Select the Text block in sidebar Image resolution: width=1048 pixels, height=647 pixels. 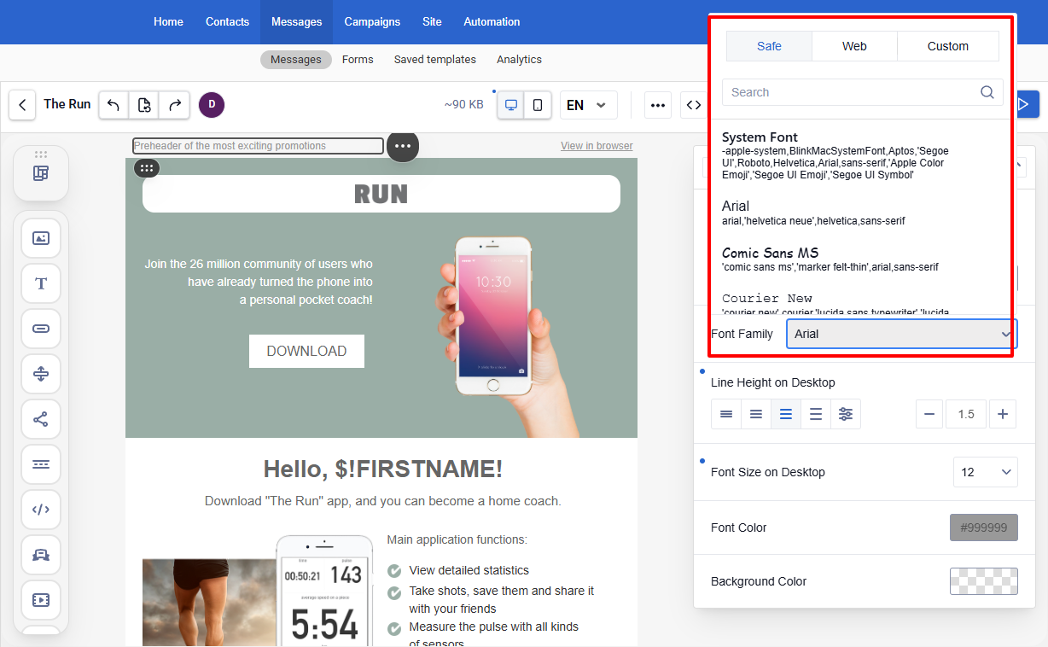(41, 283)
